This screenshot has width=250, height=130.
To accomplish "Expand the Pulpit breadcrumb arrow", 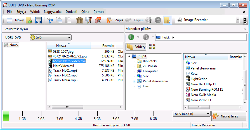I will [x=173, y=37].
